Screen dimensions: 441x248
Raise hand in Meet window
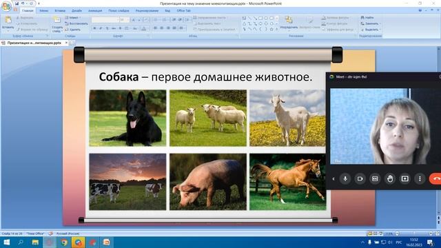(x=390, y=179)
